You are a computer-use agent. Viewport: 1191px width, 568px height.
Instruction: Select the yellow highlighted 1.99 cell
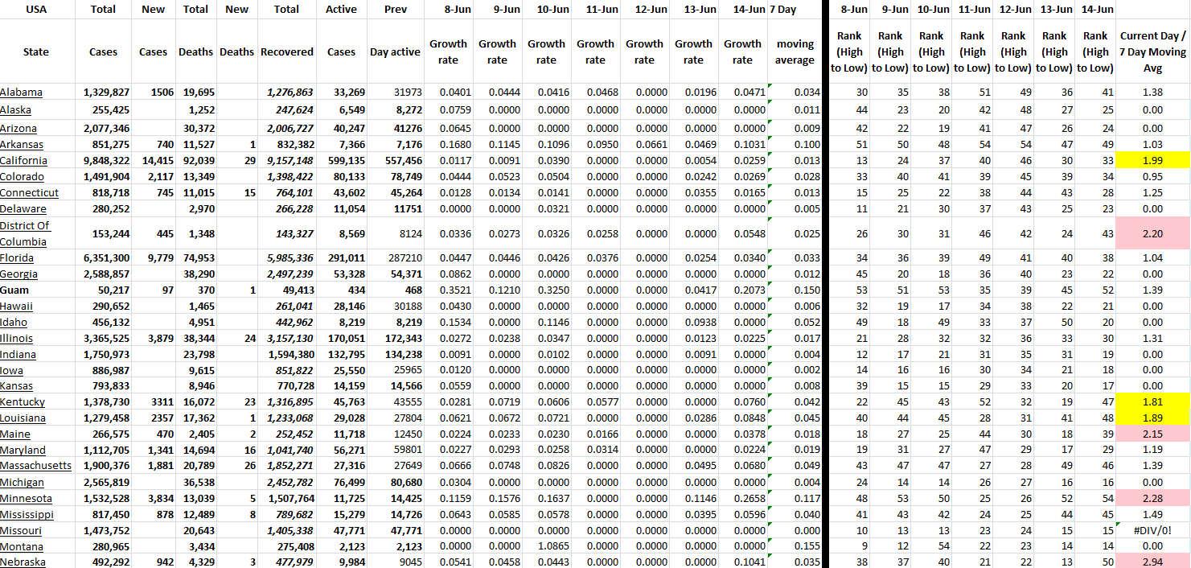(x=1152, y=161)
